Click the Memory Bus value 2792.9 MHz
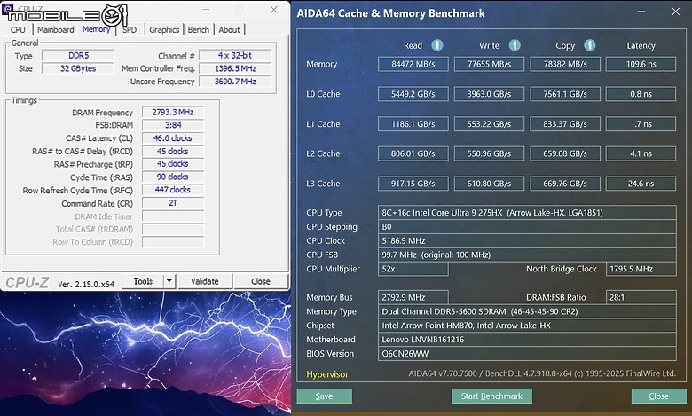 pos(413,297)
